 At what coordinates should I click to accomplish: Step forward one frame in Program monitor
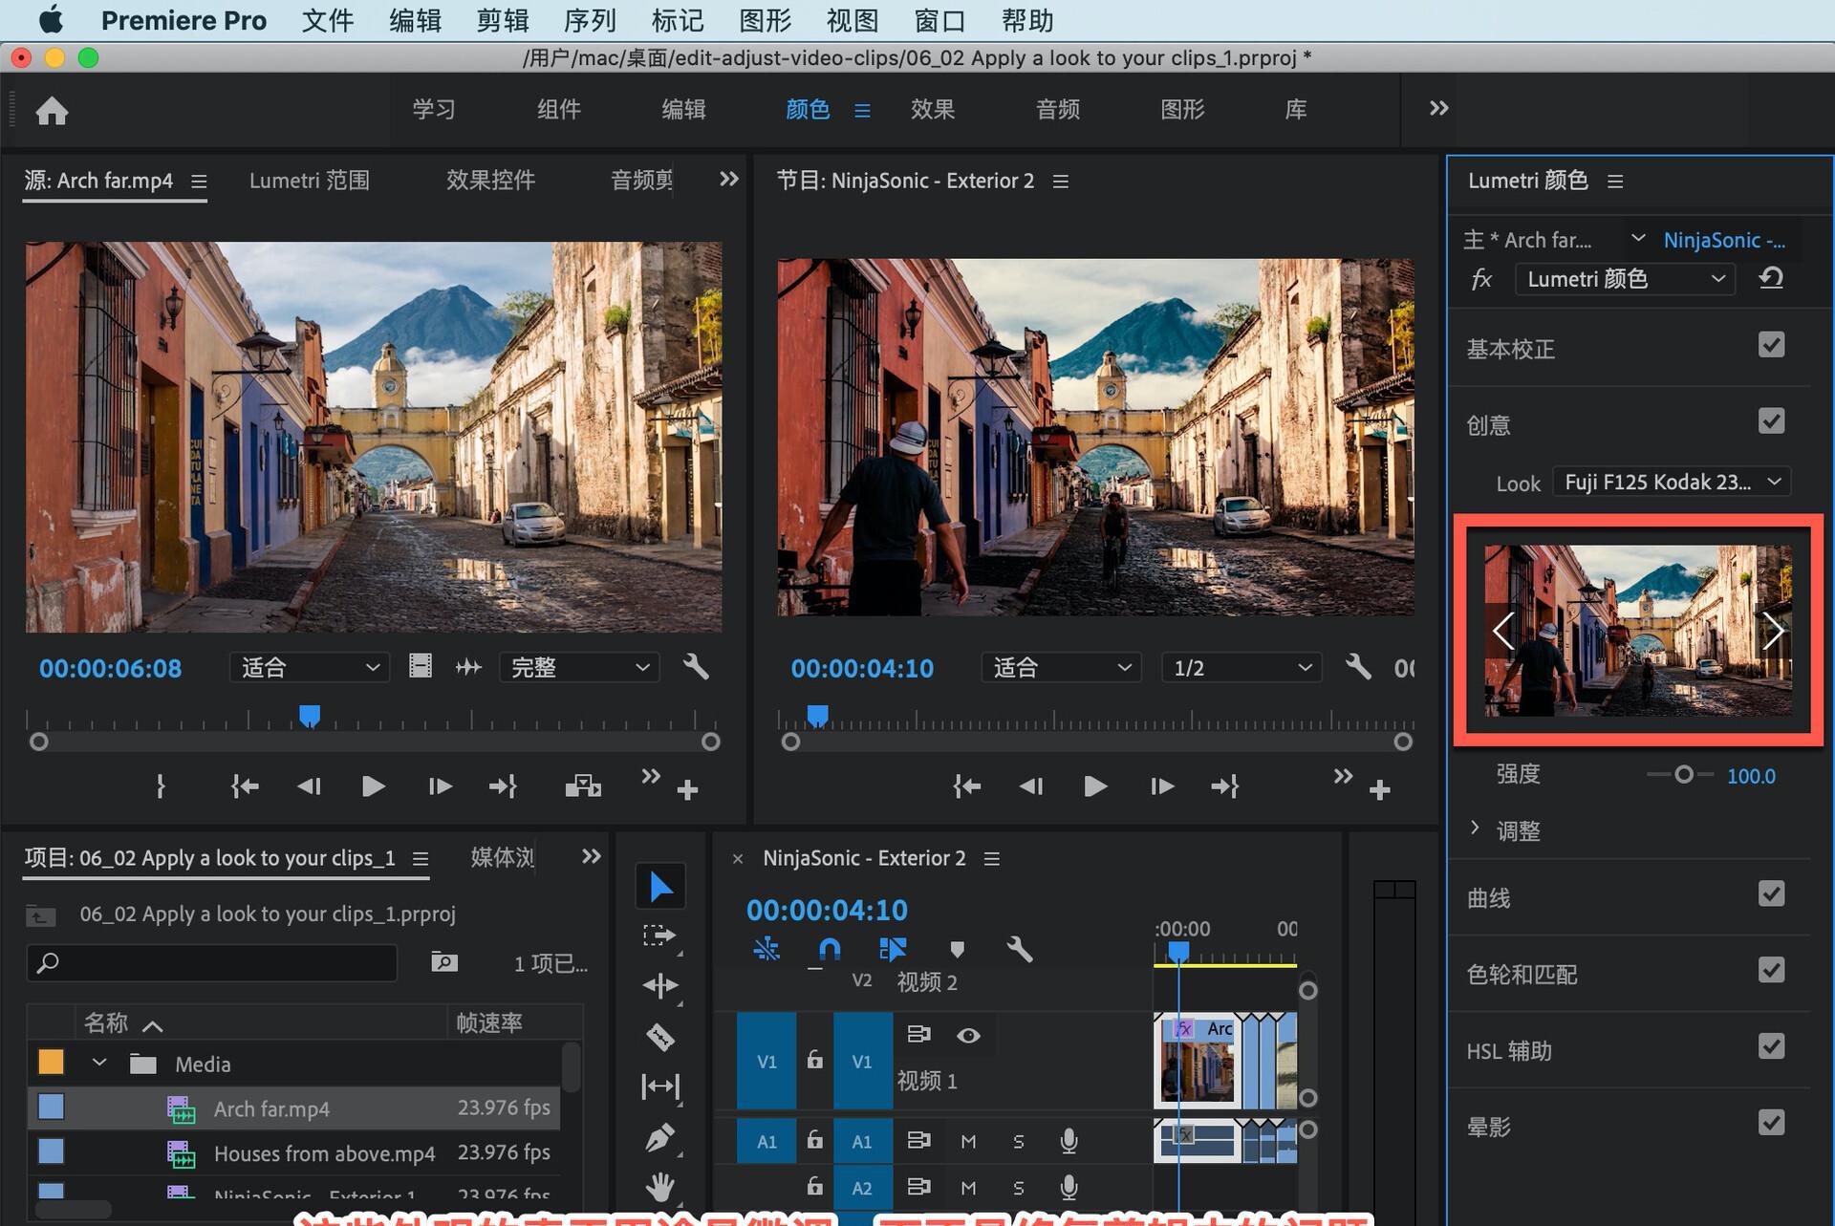(1161, 786)
